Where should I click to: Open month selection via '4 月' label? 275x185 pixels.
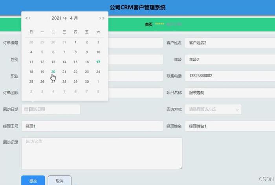[74, 18]
